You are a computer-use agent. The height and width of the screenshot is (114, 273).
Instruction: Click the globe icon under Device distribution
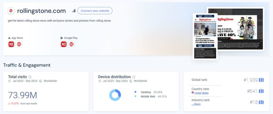tap(131, 81)
